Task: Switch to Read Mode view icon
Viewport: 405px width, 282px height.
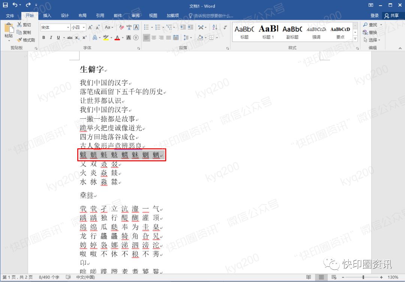Action: [309, 277]
